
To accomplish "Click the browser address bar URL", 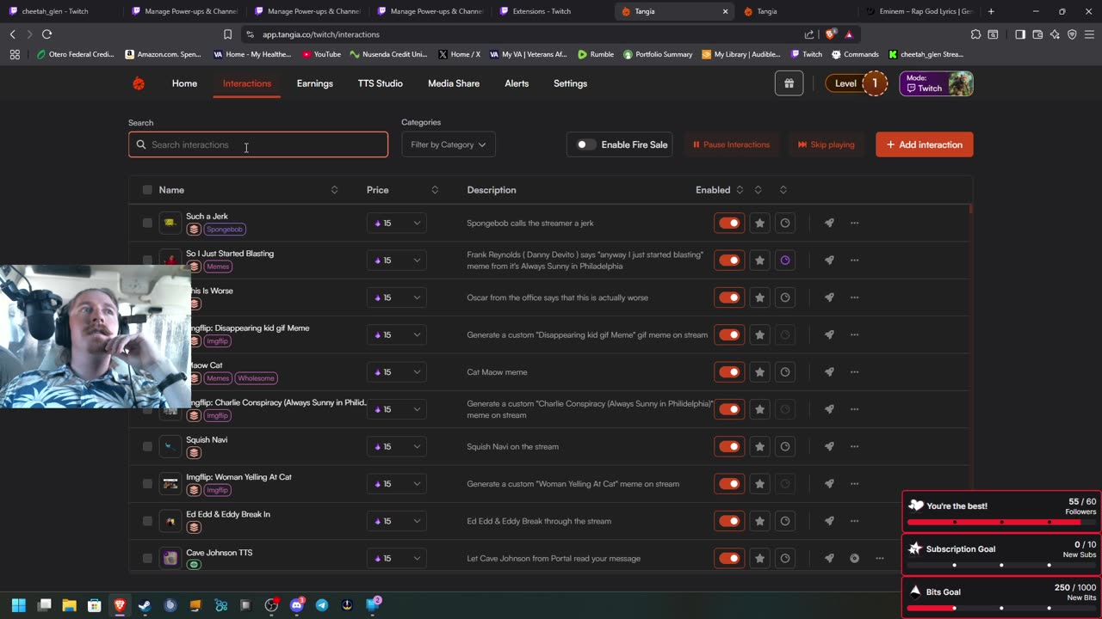I will pos(320,34).
